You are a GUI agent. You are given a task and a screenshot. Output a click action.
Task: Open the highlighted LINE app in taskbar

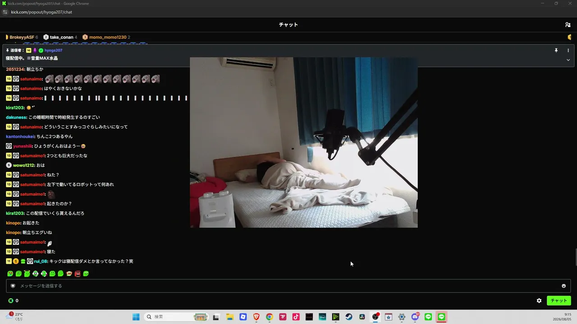(441, 317)
